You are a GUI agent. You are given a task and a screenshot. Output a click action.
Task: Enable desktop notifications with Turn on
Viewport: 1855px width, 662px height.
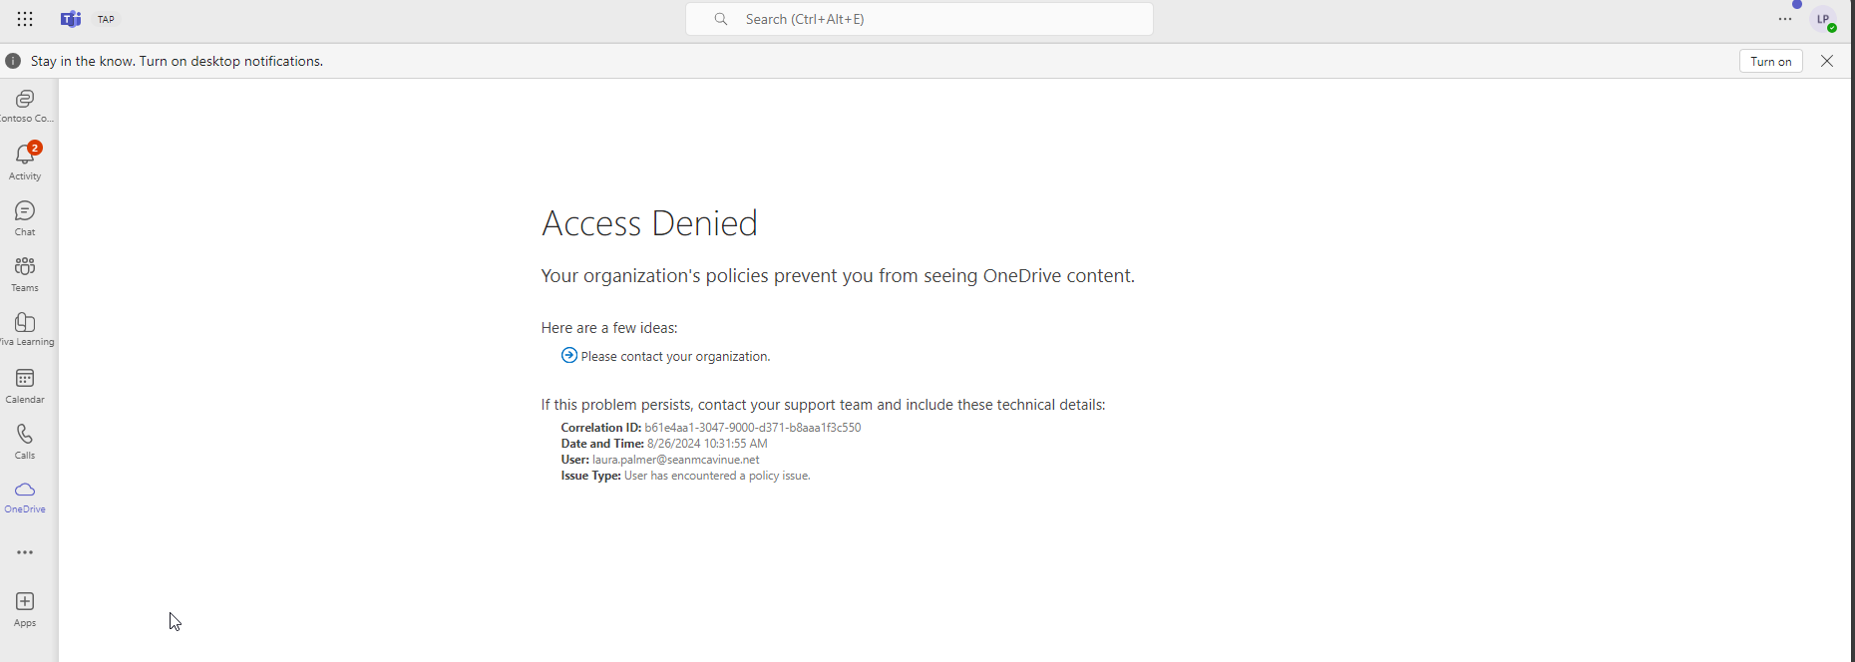pos(1770,61)
